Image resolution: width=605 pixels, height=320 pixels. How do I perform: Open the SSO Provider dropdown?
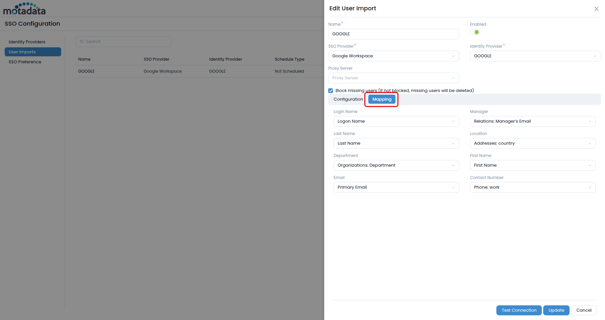(x=393, y=56)
